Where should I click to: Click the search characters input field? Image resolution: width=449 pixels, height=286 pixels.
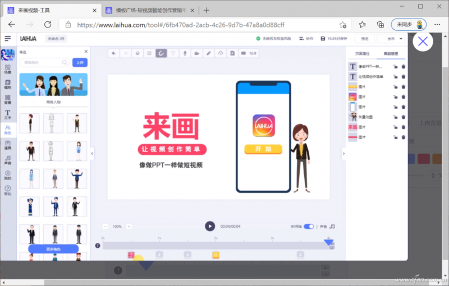[x=44, y=62]
